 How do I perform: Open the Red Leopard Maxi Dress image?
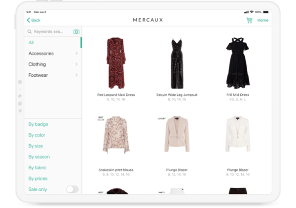coord(116,63)
